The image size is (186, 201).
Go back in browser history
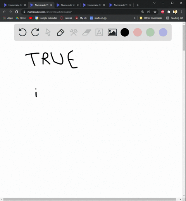click(4, 12)
